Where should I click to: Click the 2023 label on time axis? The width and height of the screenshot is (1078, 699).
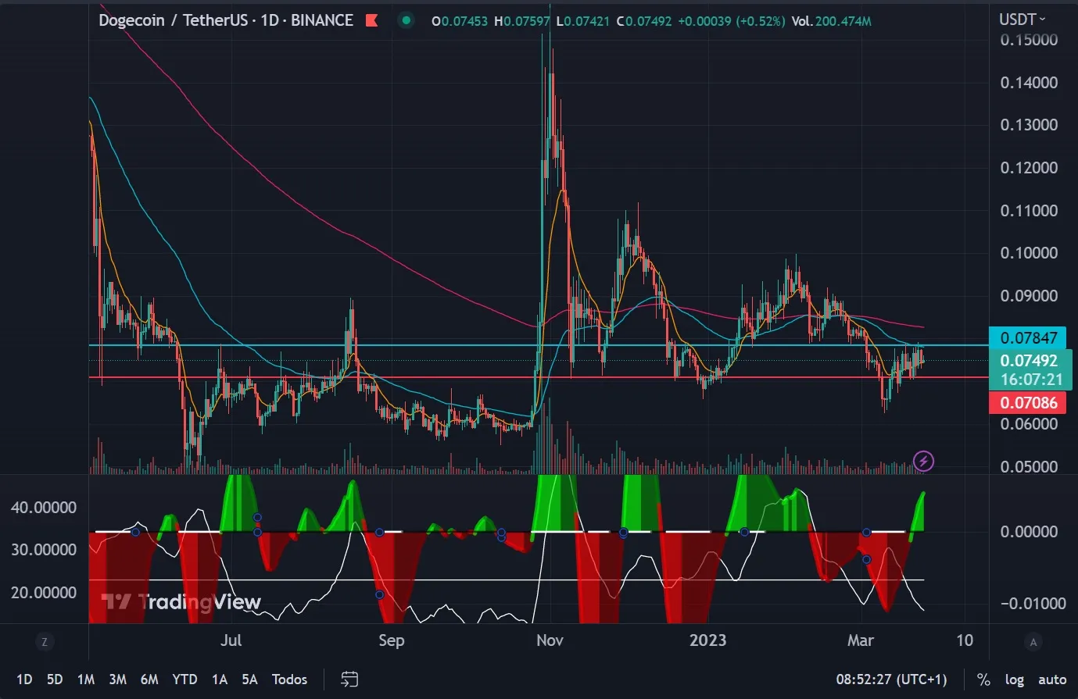tap(707, 640)
